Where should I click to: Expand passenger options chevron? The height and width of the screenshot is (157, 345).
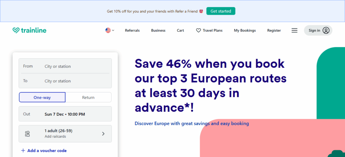(x=103, y=134)
